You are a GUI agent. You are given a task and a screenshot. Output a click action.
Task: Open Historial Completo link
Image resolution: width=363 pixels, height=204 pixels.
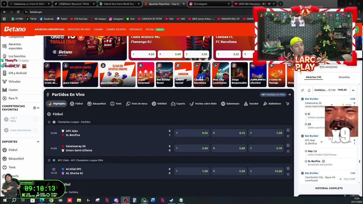click(x=329, y=188)
